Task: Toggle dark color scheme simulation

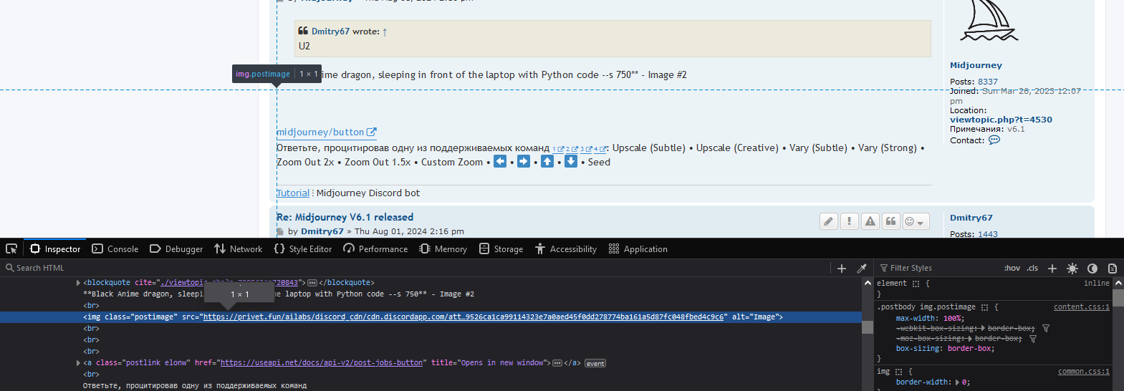Action: (x=1092, y=268)
